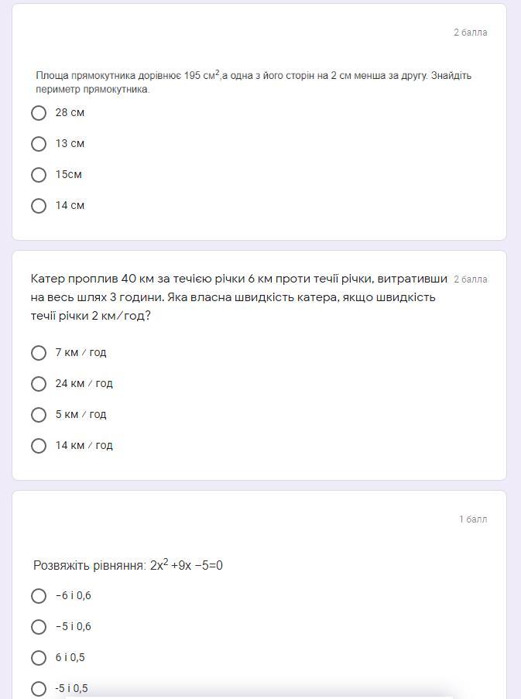Click the 1 балл points label
This screenshot has height=699, width=521.
(x=473, y=519)
